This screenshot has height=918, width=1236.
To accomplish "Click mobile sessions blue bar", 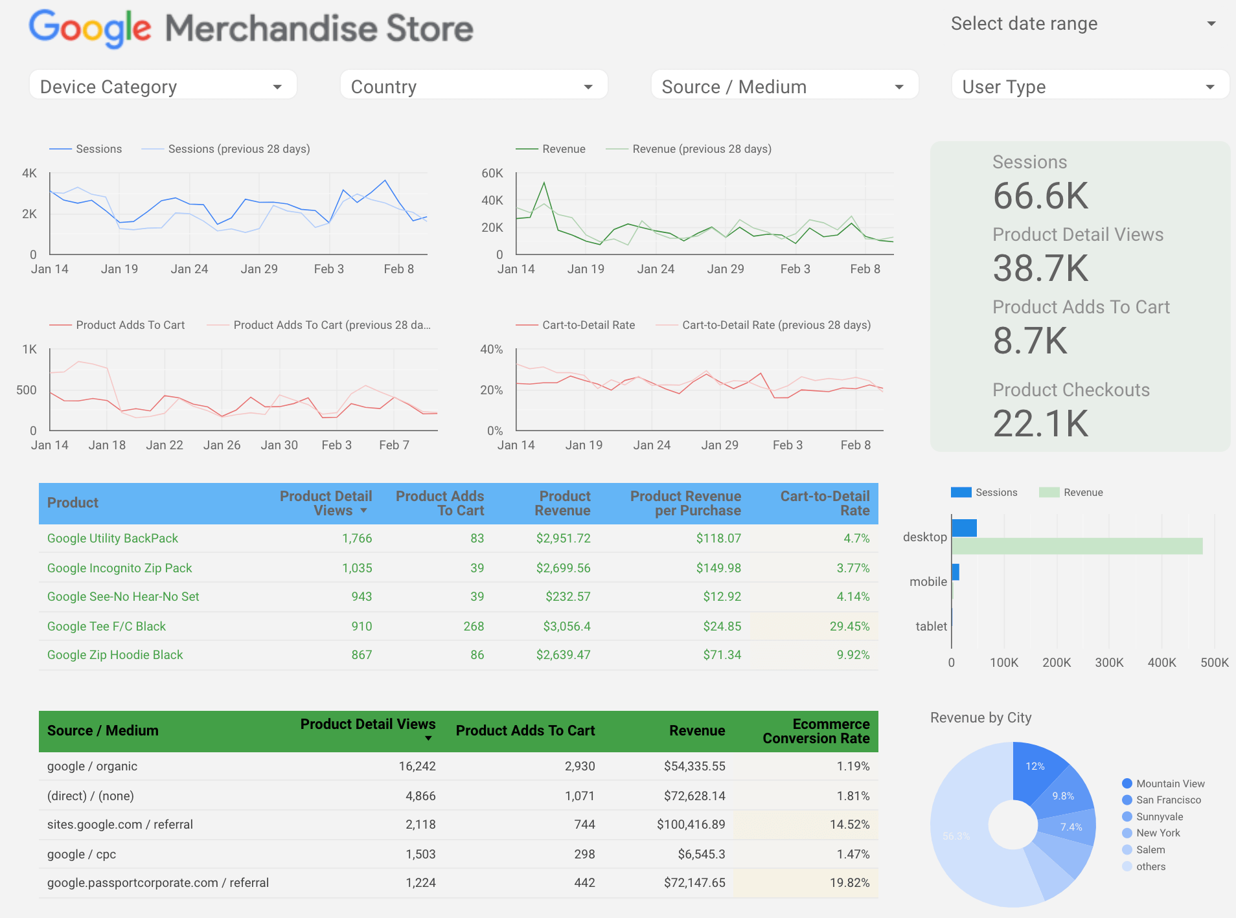I will click(956, 572).
